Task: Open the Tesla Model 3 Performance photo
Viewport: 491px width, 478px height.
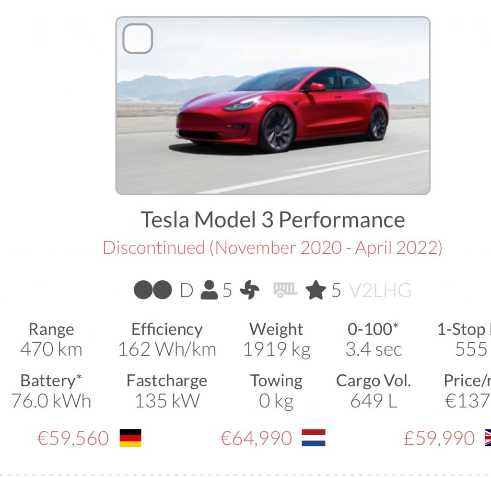Action: pos(273,106)
